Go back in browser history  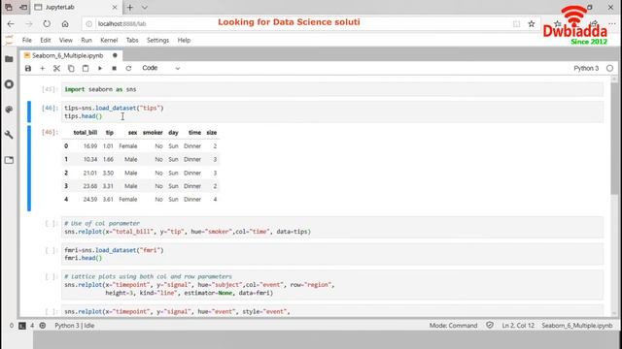tap(11, 24)
